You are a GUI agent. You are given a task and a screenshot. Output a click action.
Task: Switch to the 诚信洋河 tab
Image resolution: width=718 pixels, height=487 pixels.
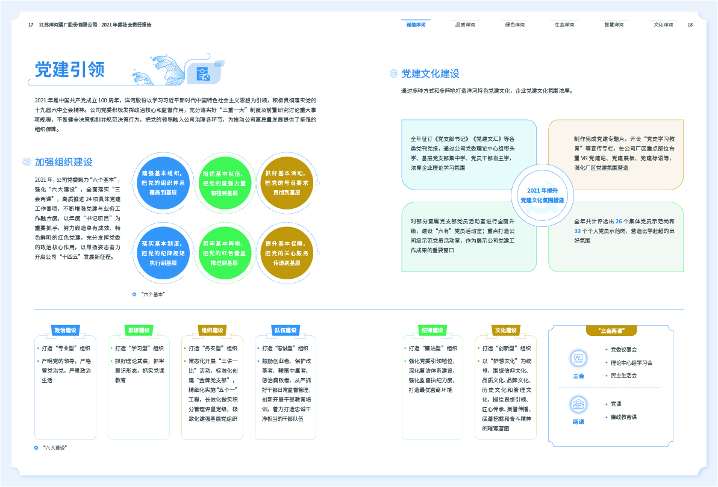(x=416, y=25)
